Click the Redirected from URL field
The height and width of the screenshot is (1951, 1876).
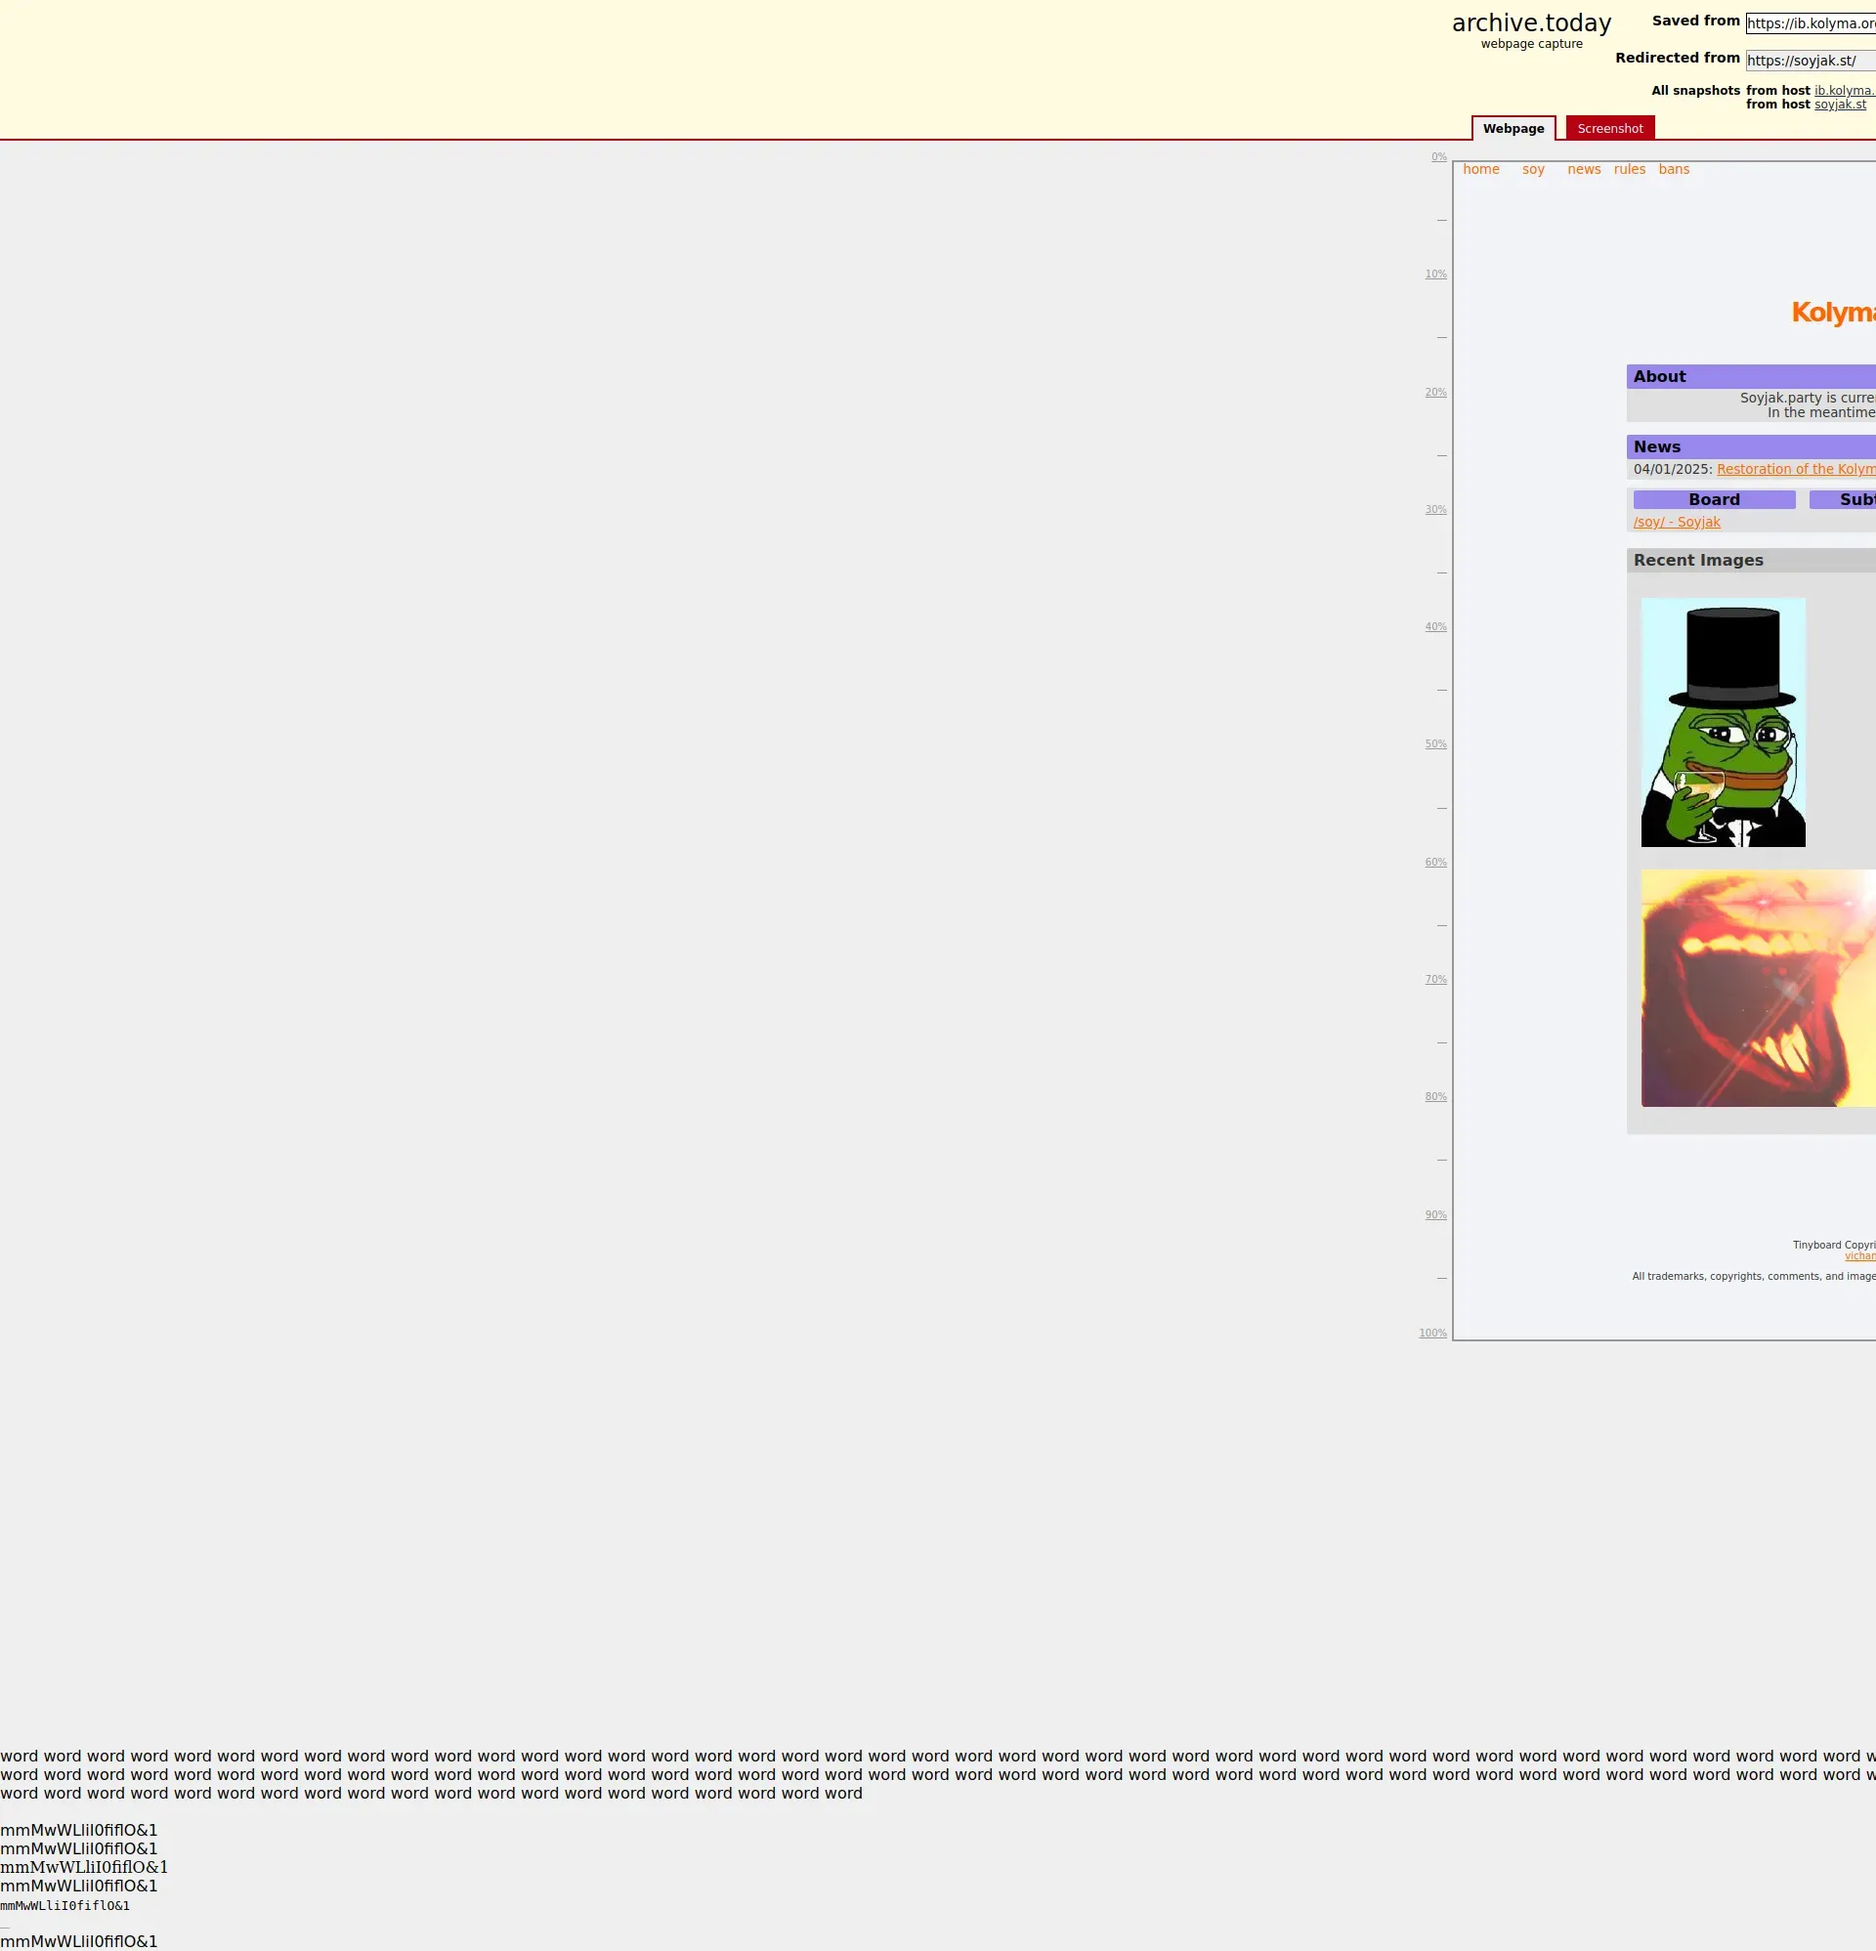[x=1811, y=61]
